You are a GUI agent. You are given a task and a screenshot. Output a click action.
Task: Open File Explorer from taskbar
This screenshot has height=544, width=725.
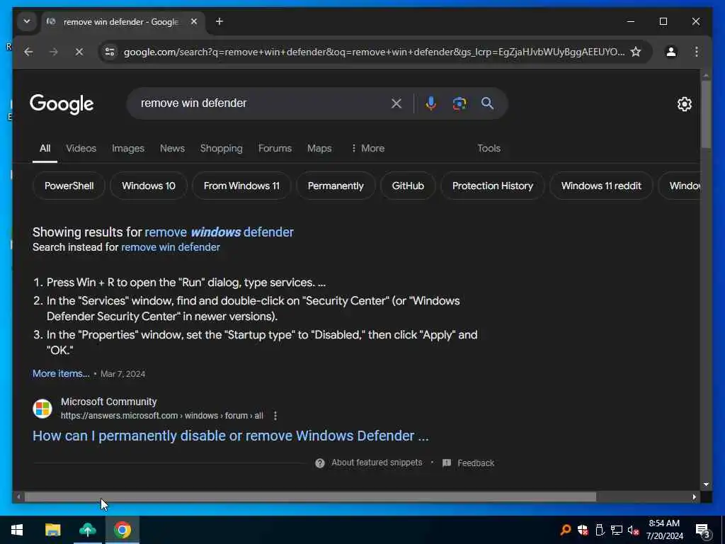pos(52,530)
